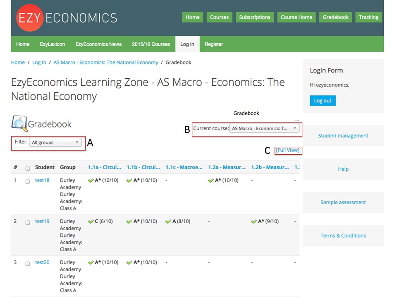
Task: Tick the checkbox for student test20
Action: pos(28,264)
